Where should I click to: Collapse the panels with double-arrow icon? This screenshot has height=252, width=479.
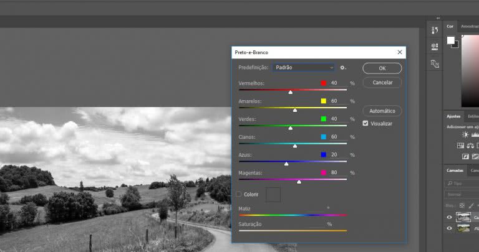coord(438,18)
